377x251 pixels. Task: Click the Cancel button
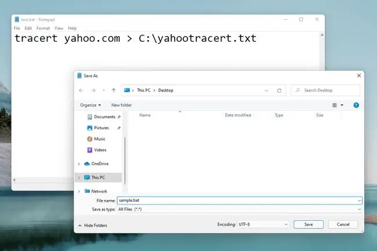tap(343, 224)
